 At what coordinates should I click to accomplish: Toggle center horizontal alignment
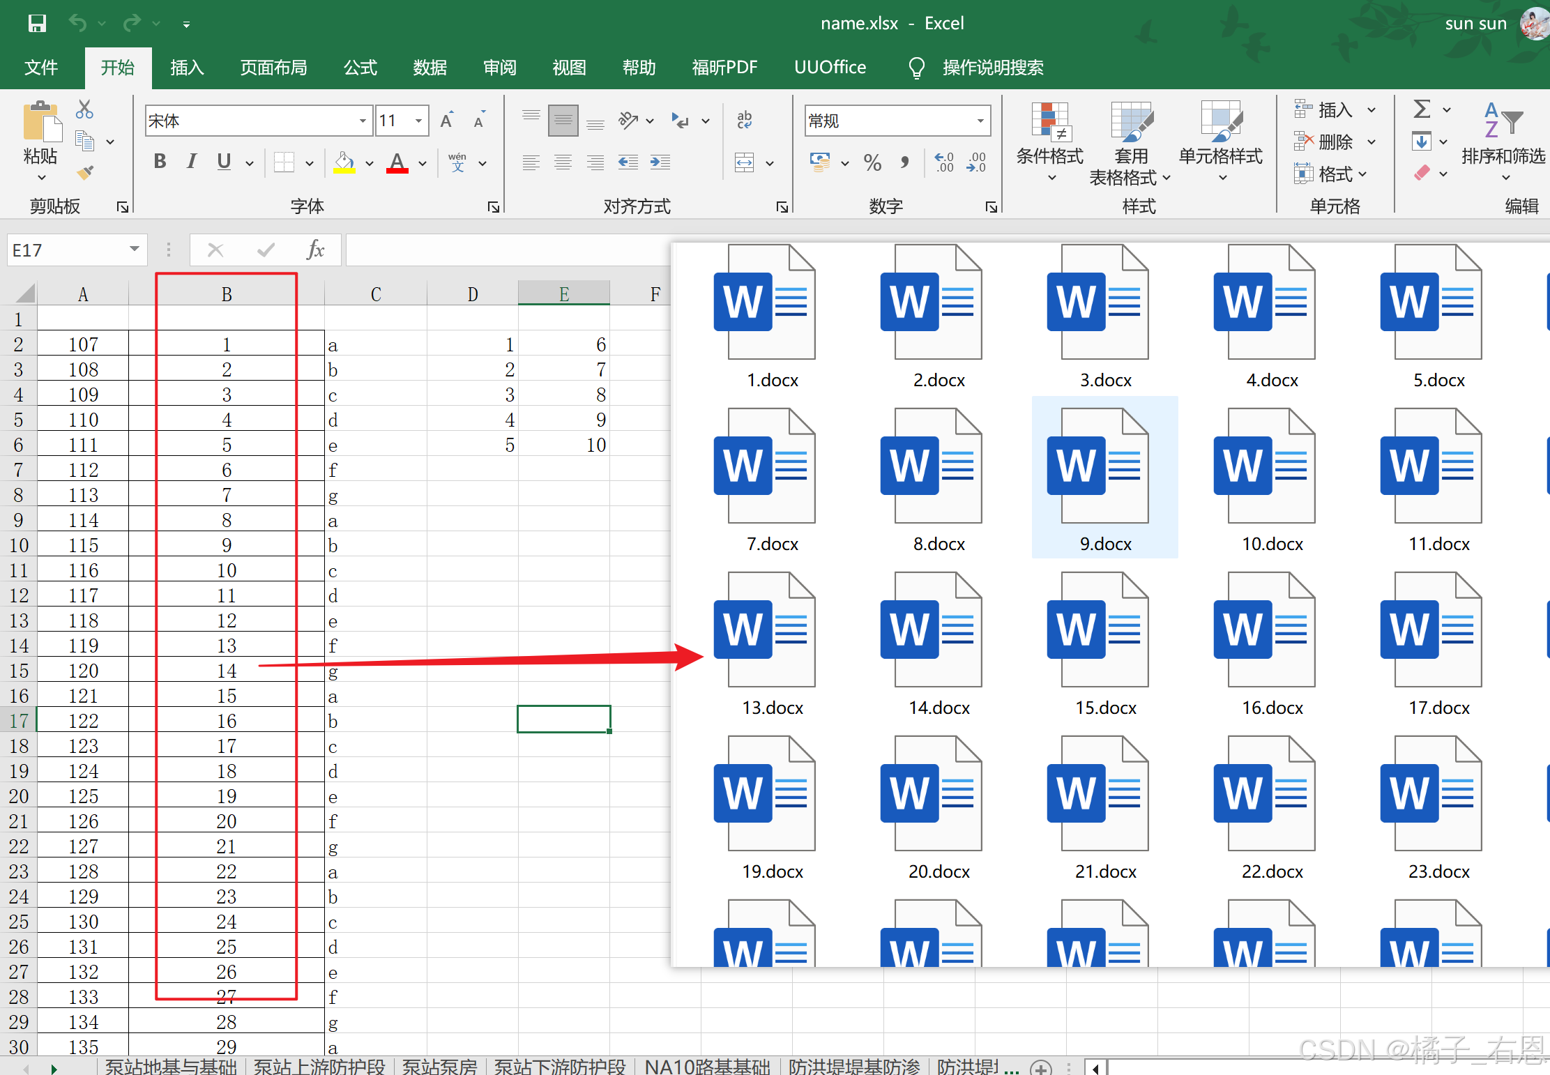(563, 163)
